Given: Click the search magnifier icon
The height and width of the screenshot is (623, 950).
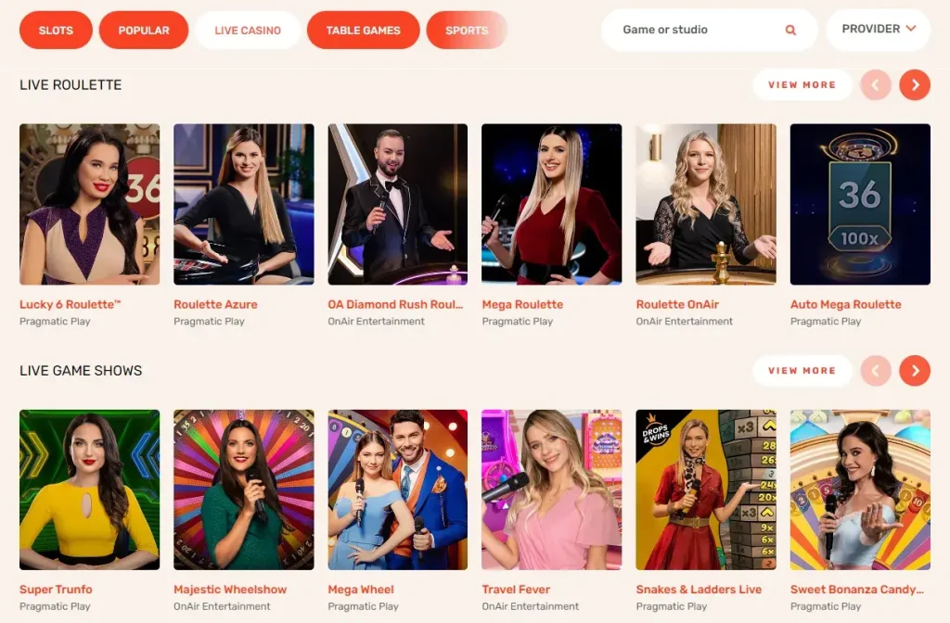Looking at the screenshot, I should point(790,30).
